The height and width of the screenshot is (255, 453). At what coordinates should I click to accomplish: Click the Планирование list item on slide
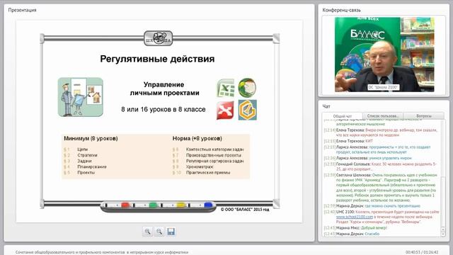[x=92, y=167]
